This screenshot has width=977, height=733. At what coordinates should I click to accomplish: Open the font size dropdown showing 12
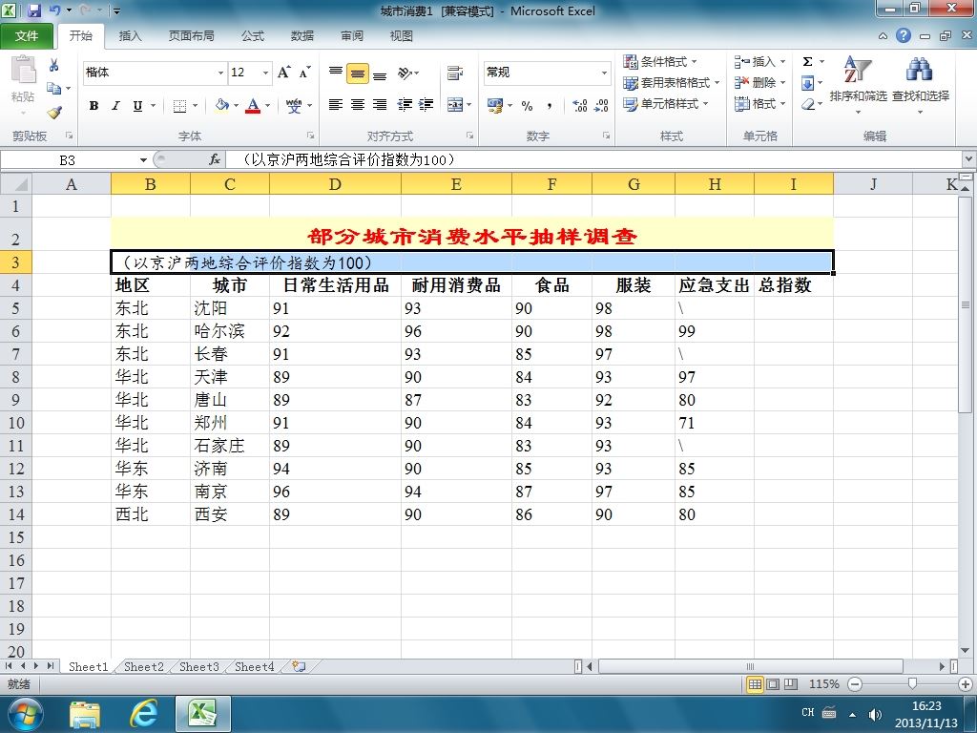pyautogui.click(x=266, y=73)
